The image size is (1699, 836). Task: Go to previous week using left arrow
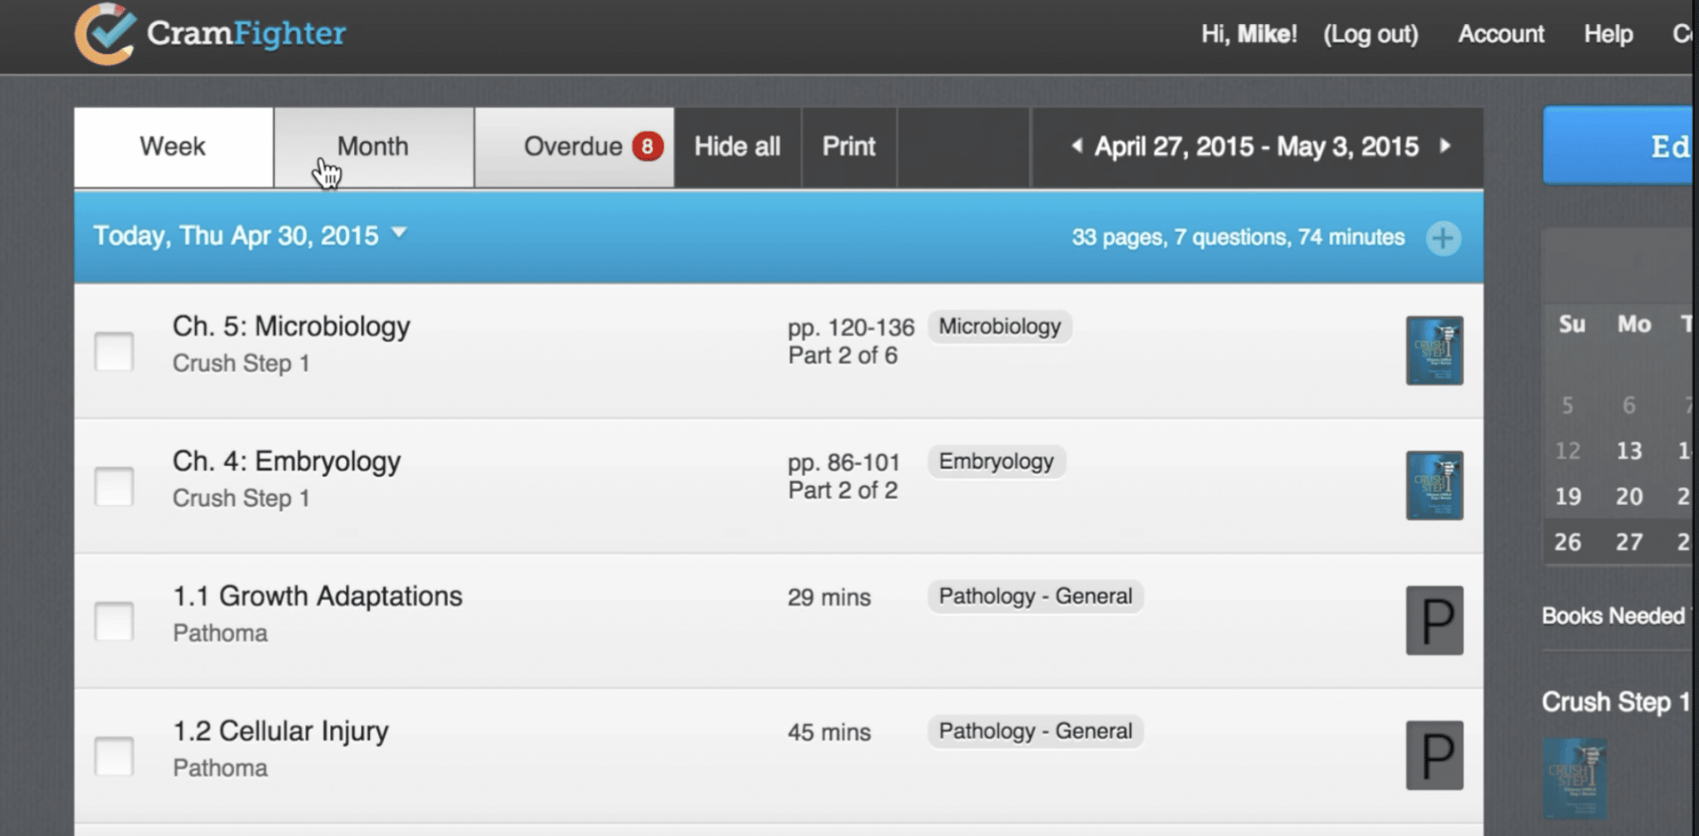pyautogui.click(x=1077, y=147)
